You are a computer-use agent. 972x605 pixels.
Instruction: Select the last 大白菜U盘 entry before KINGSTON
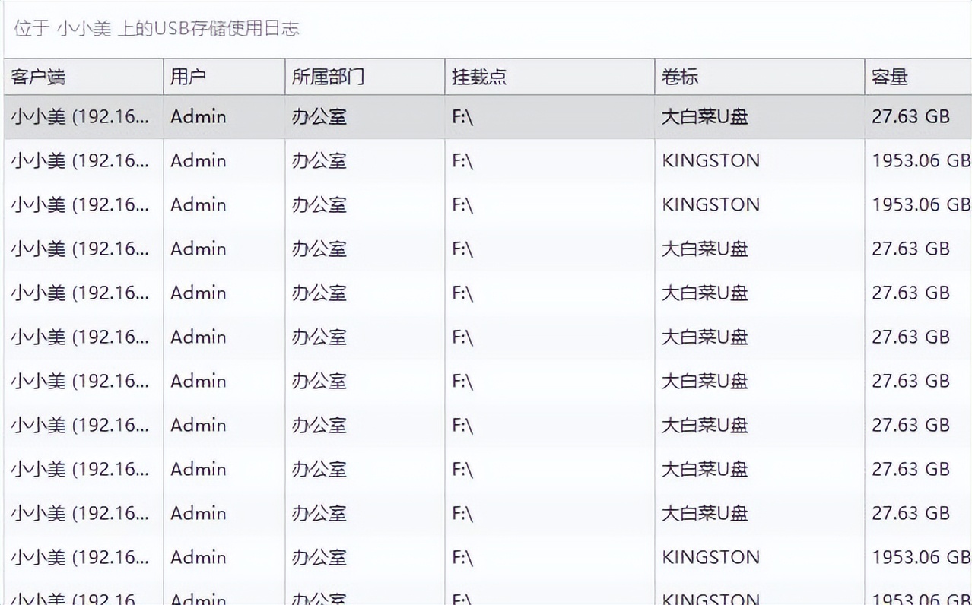[704, 514]
